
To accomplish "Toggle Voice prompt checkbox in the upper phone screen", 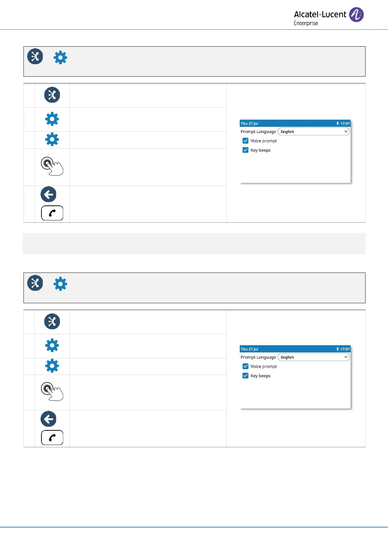I will [x=246, y=141].
